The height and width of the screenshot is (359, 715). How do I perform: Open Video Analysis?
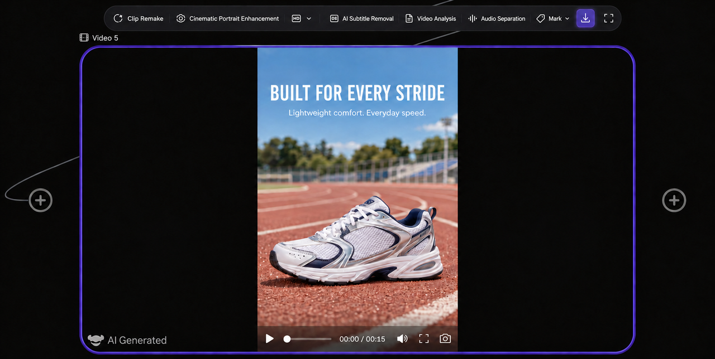coord(431,18)
